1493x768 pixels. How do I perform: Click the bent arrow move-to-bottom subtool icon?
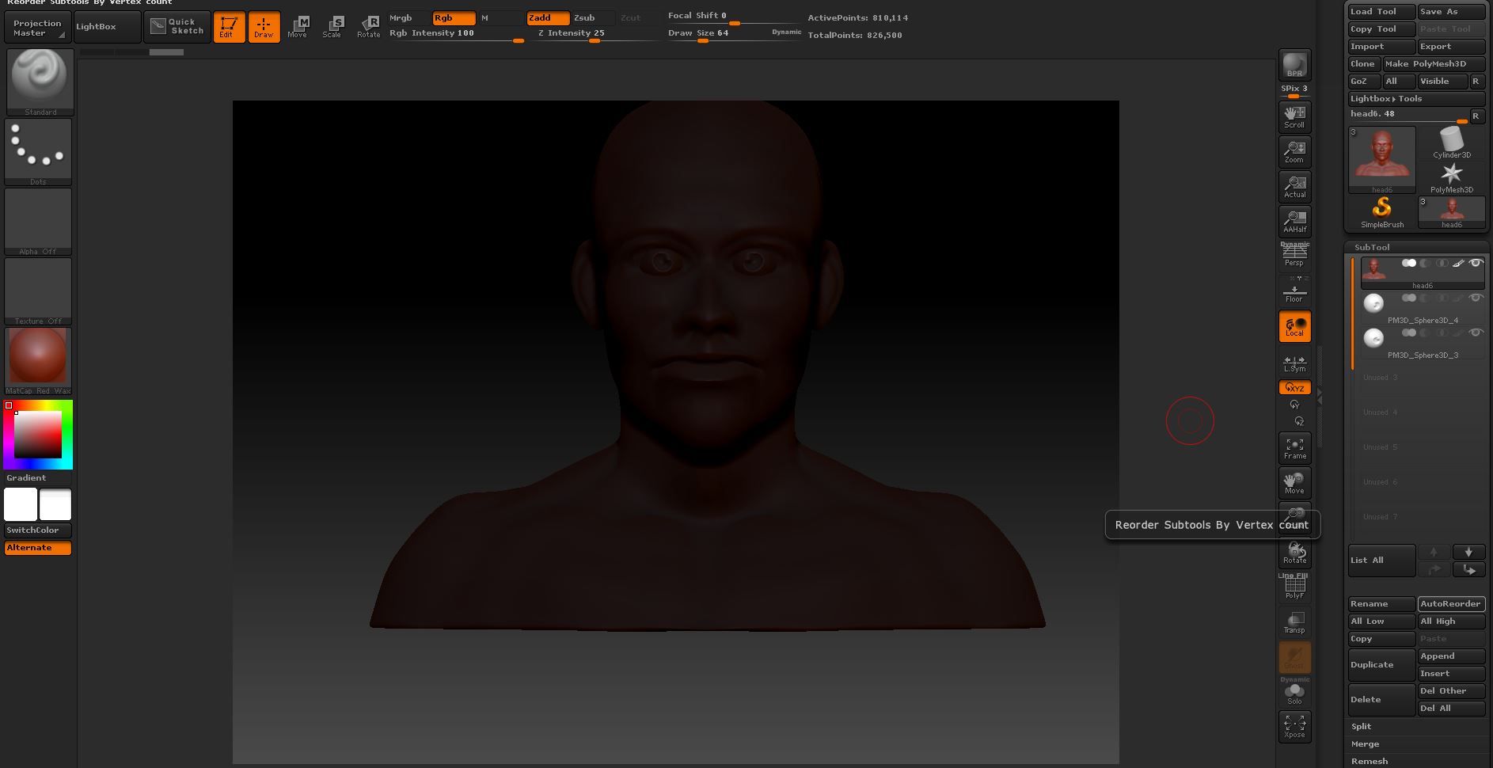(x=1468, y=569)
